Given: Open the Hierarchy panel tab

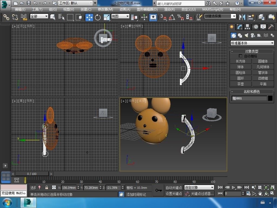Looking at the screenshot, I should (247, 27).
